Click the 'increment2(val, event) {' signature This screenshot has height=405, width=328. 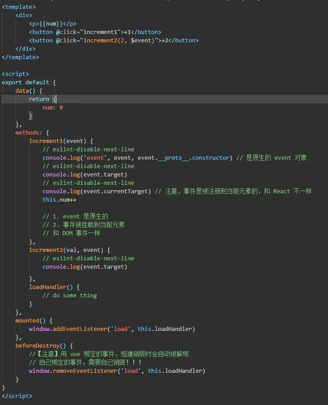click(69, 250)
